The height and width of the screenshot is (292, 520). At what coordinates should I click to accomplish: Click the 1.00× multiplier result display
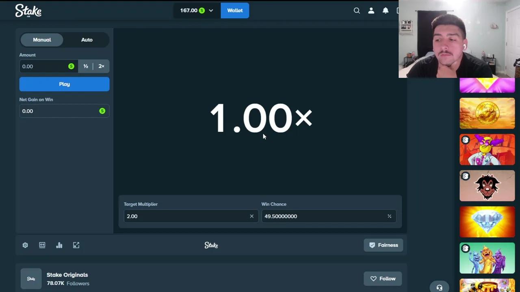pyautogui.click(x=261, y=118)
